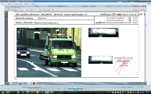The height and width of the screenshot is (94, 151).
Task: Open the Windows Start menu
Action: (3, 92)
